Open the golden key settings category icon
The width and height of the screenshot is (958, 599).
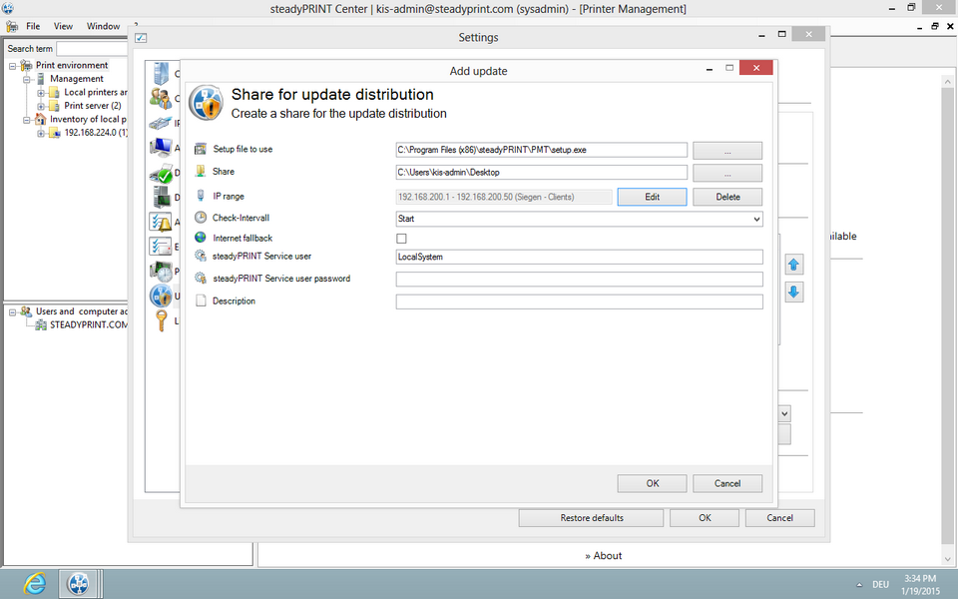tap(162, 320)
